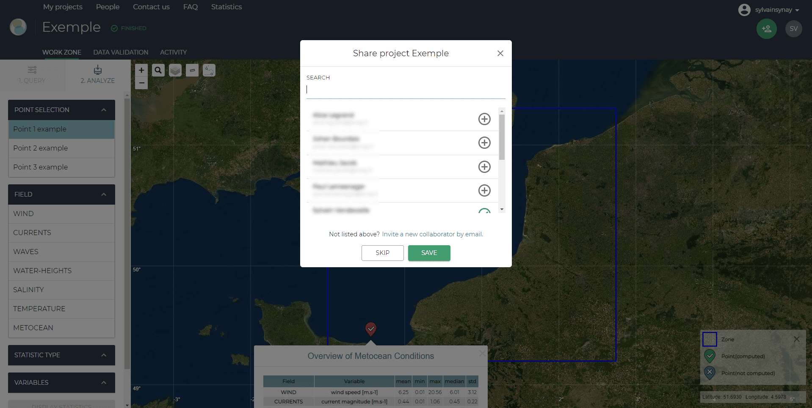Select the WAVES field
The image size is (812, 408).
click(x=62, y=252)
